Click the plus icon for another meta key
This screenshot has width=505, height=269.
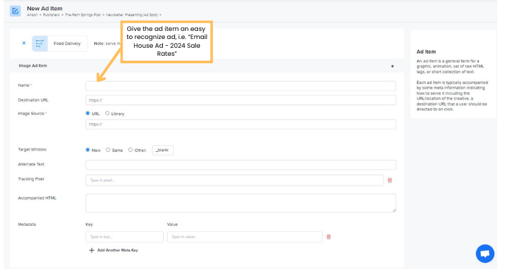[x=92, y=250]
